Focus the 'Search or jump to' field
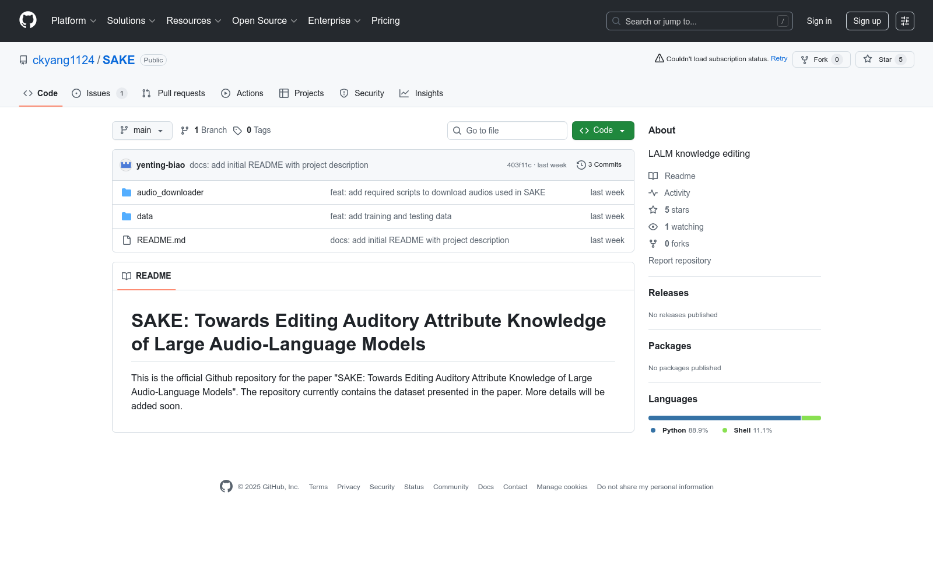Viewport: 933px width, 583px height. [700, 21]
